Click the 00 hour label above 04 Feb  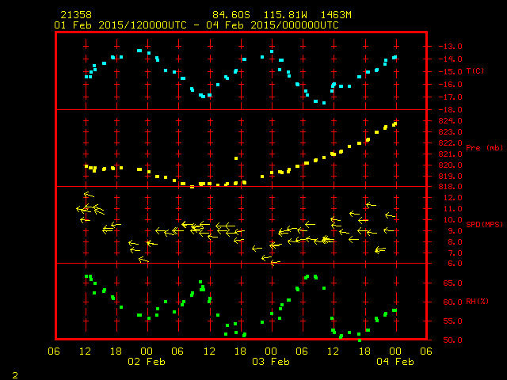click(395, 351)
